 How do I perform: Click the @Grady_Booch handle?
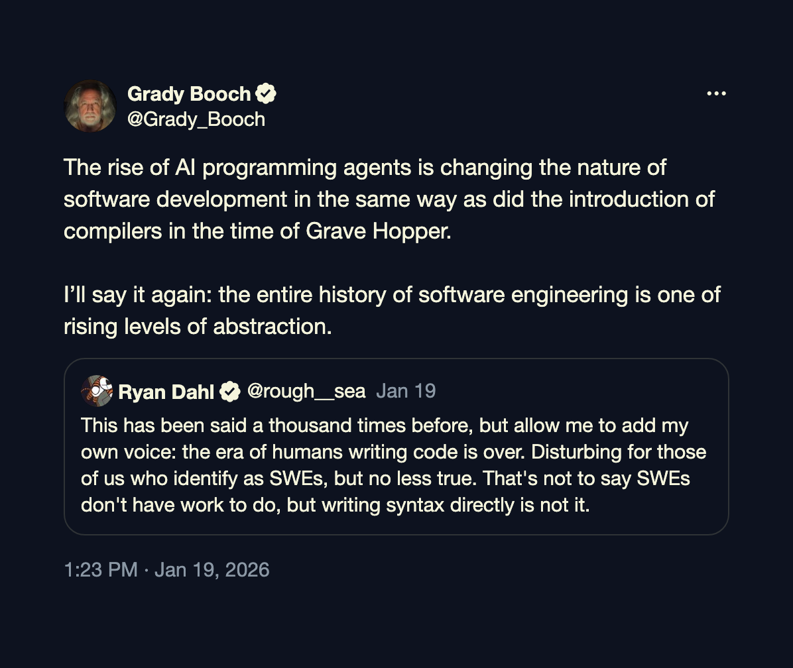tap(197, 119)
